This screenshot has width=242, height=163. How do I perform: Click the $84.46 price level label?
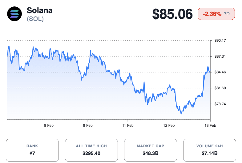[220, 72]
